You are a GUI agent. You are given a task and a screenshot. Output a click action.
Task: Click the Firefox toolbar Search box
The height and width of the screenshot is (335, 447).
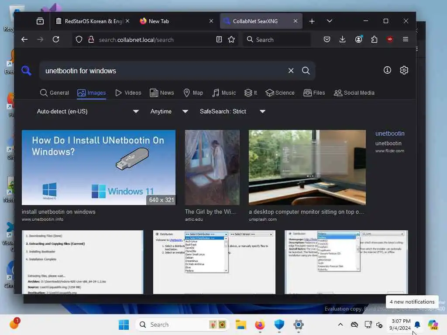277,40
